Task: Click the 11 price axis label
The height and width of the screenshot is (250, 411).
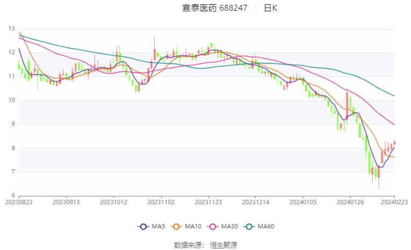Action: point(11,76)
